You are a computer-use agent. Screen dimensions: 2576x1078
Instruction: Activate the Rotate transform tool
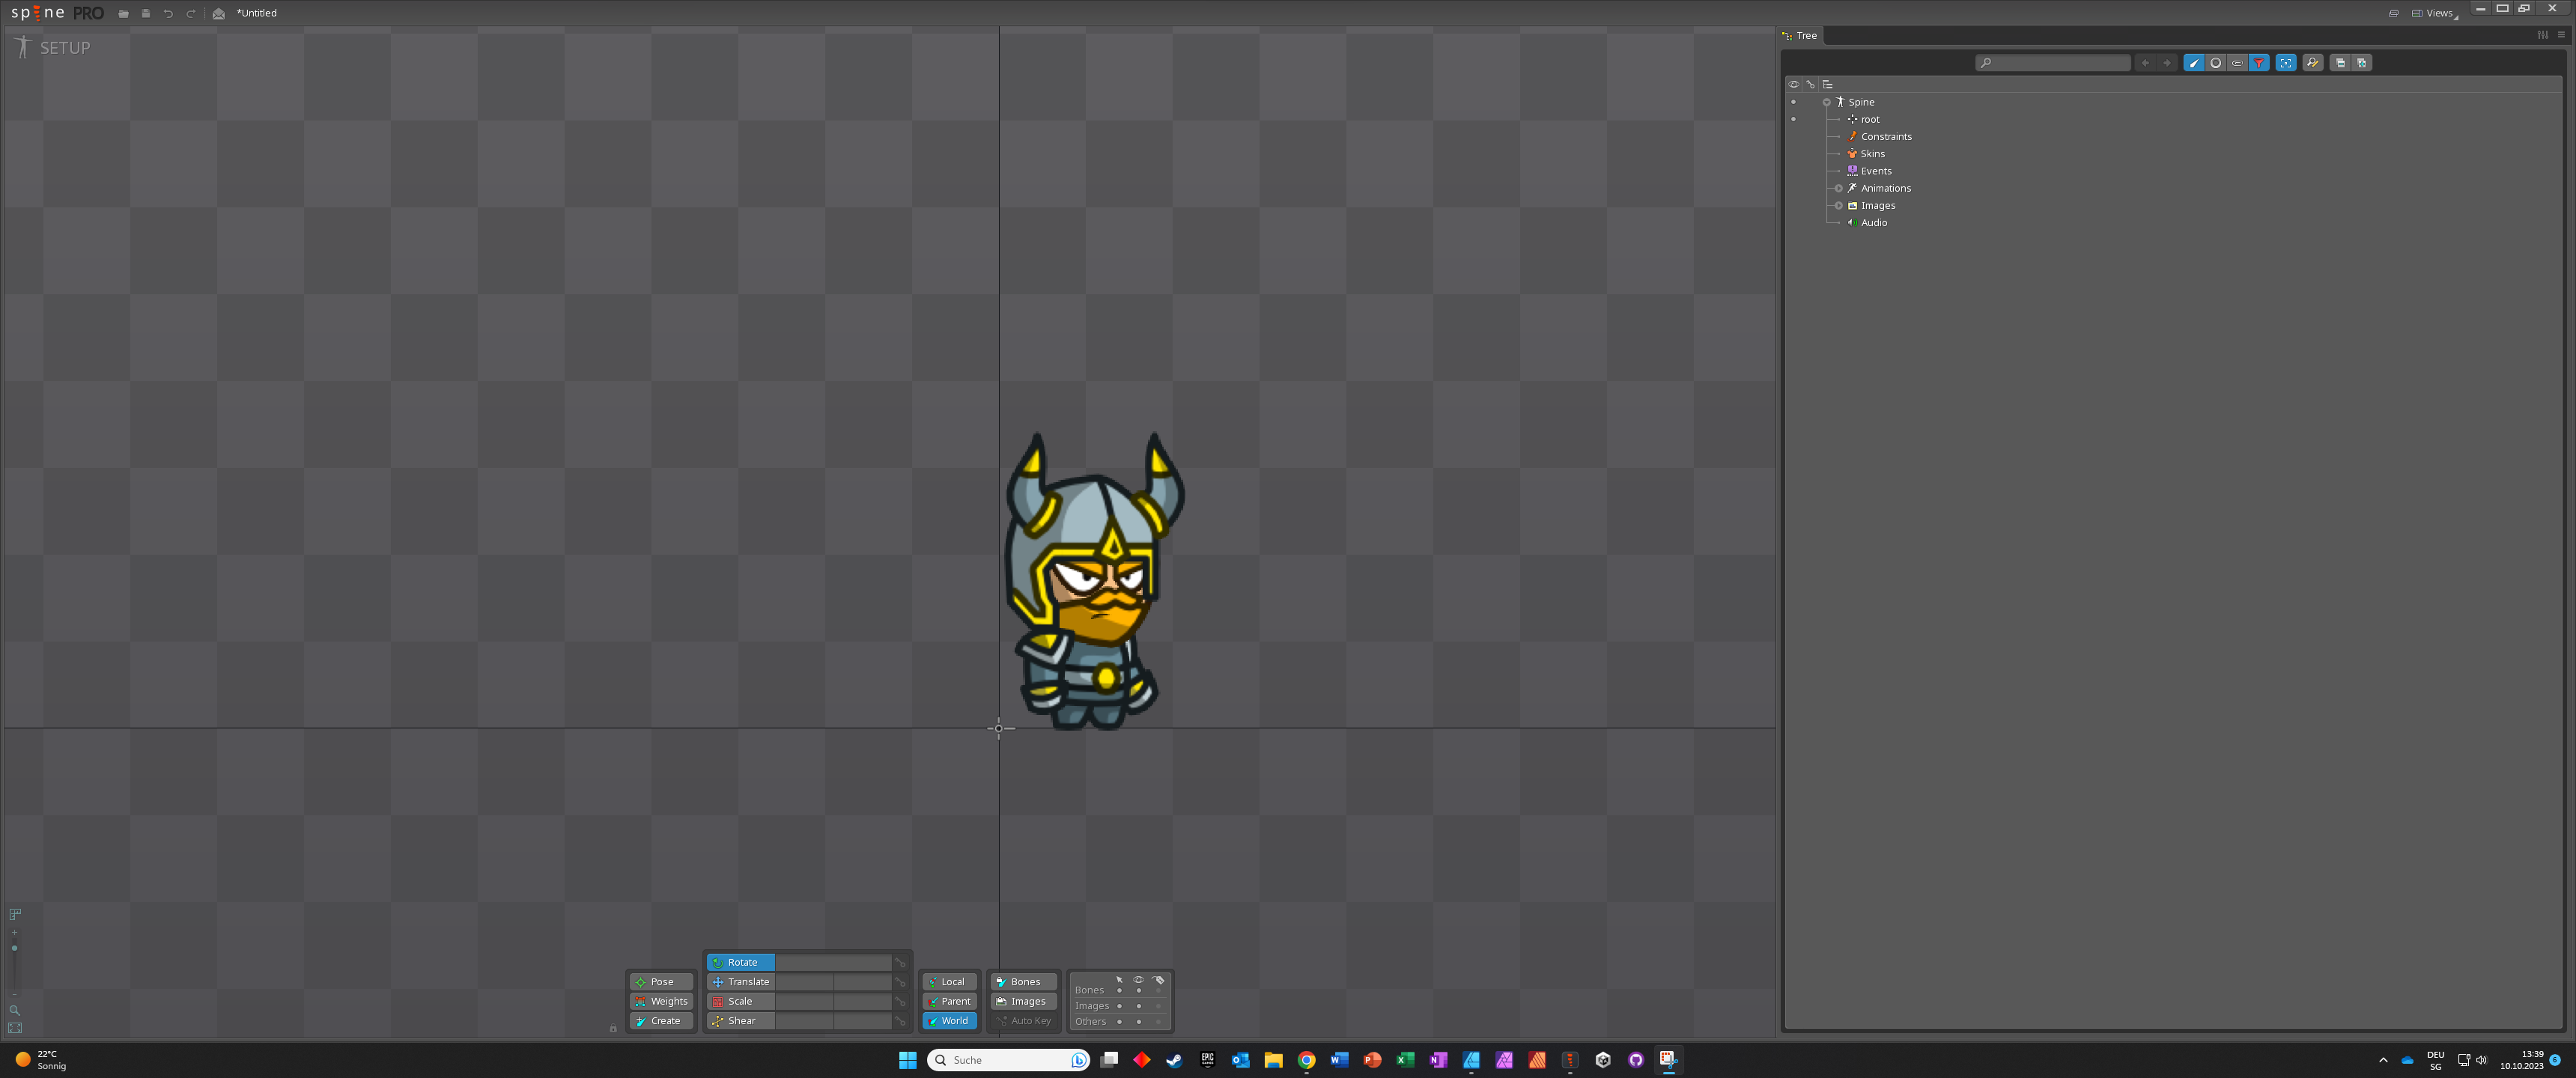coord(740,962)
